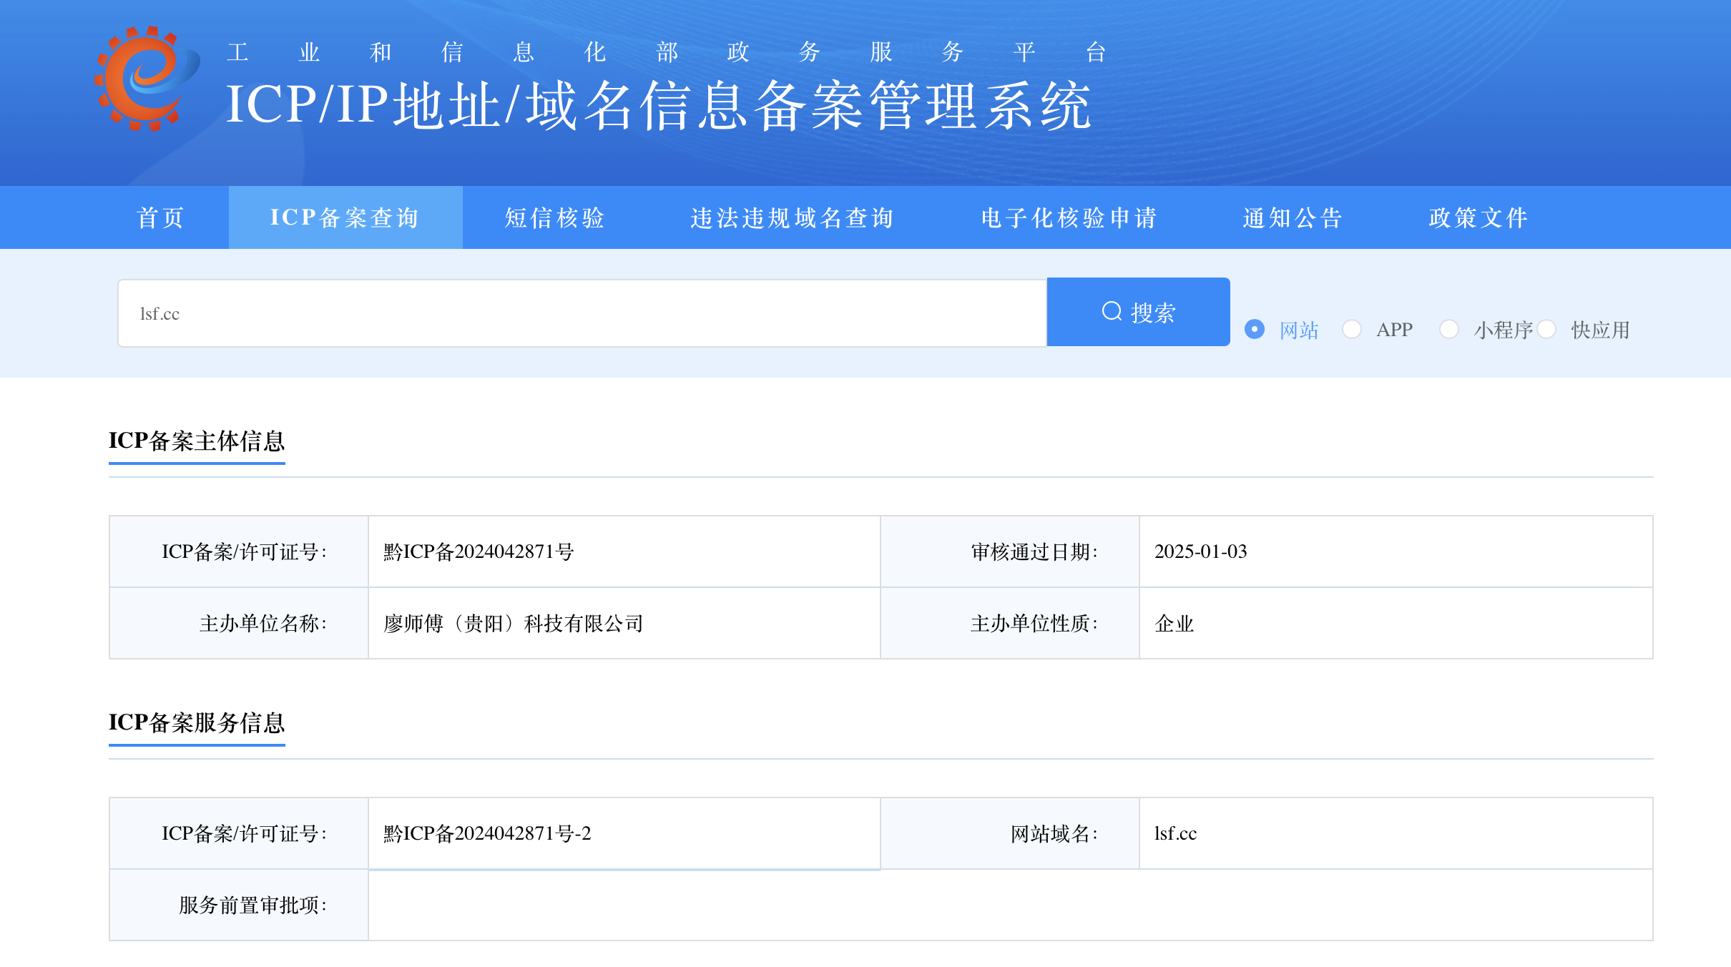Open 违法违规域名查询 menu item
The width and height of the screenshot is (1731, 967).
tap(793, 217)
